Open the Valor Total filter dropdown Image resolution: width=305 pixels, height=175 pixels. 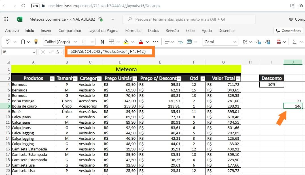pos(238,78)
